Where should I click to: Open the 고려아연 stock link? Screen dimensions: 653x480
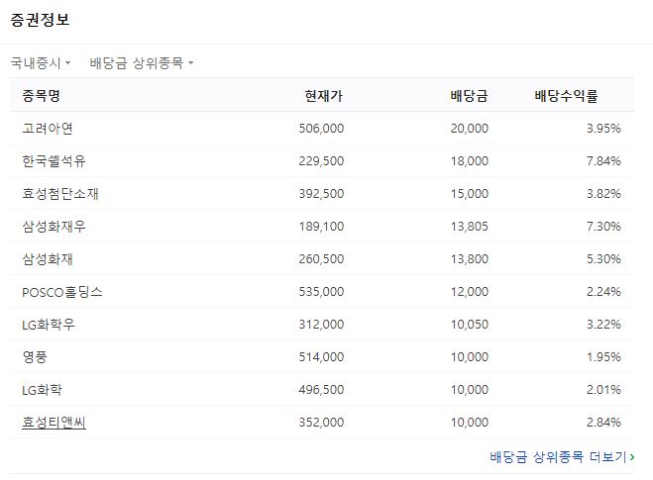tap(48, 128)
